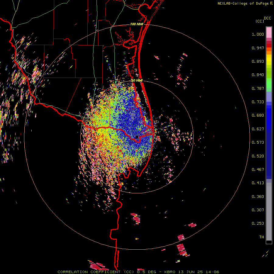
Task: Click the 0.733 scale value
Action: (258, 102)
